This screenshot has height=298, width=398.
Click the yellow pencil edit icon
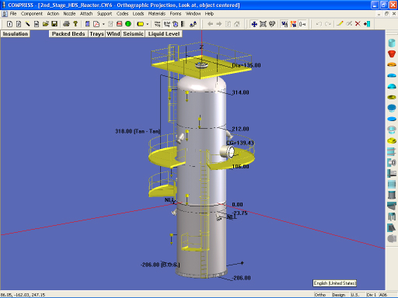(340, 24)
